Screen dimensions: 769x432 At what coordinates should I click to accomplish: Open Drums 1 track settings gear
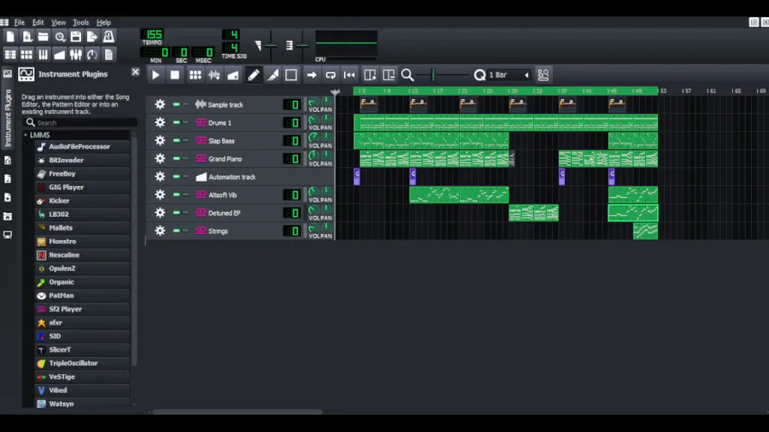[x=160, y=122]
